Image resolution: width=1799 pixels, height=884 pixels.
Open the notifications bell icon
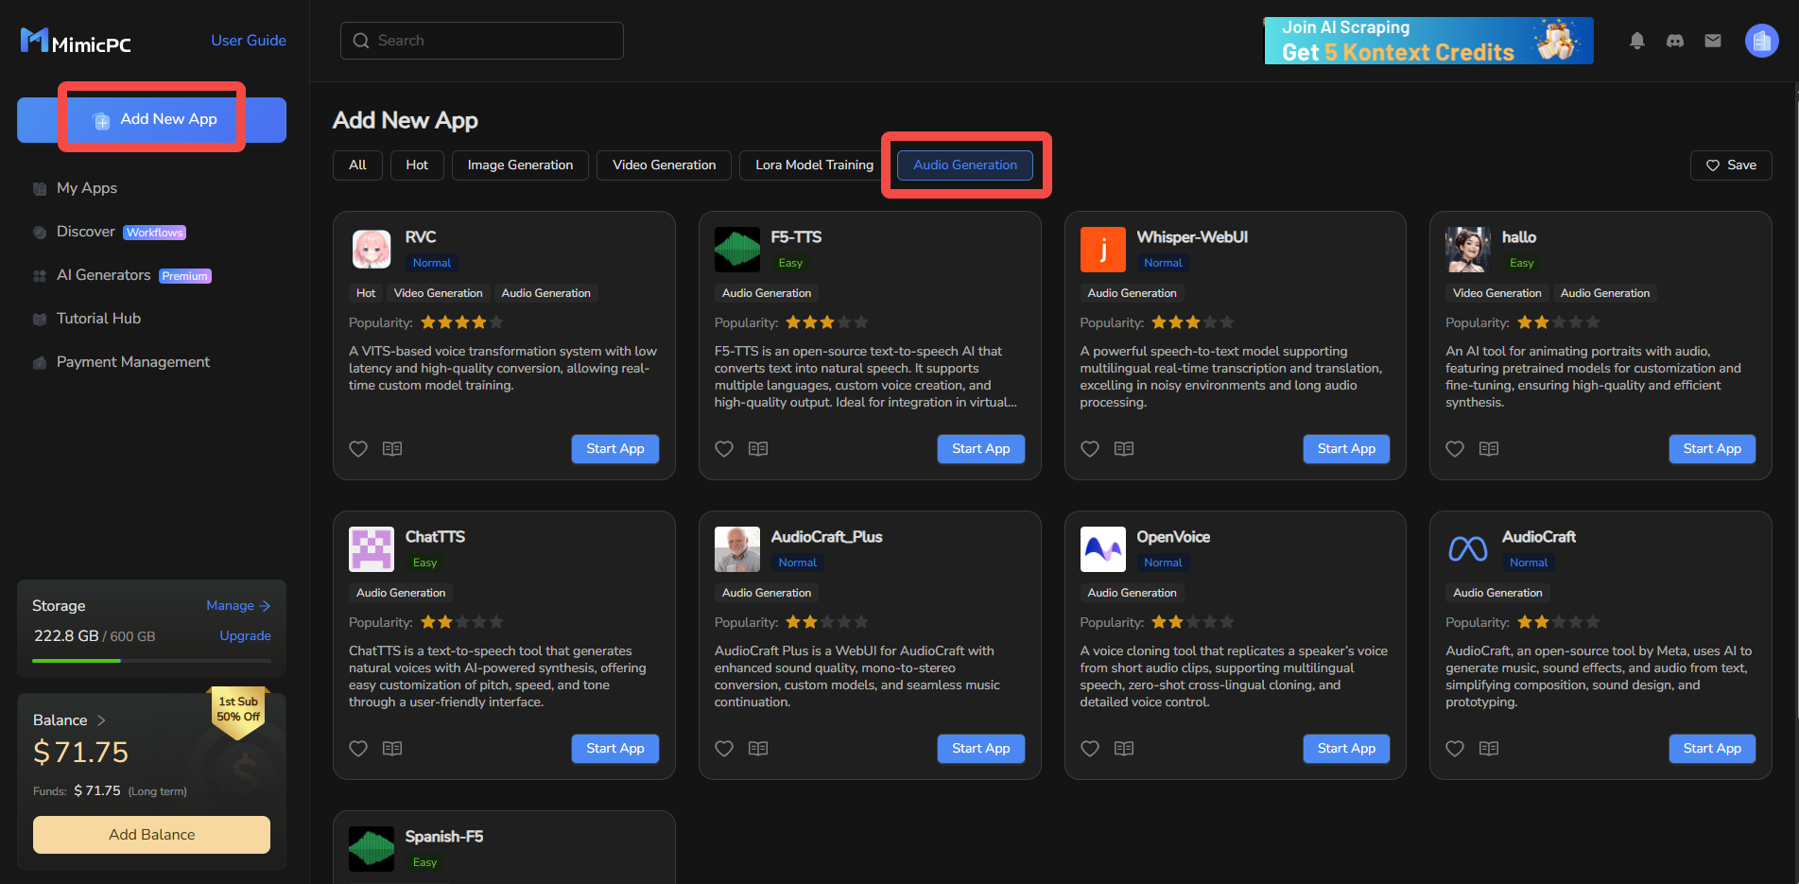tap(1637, 41)
